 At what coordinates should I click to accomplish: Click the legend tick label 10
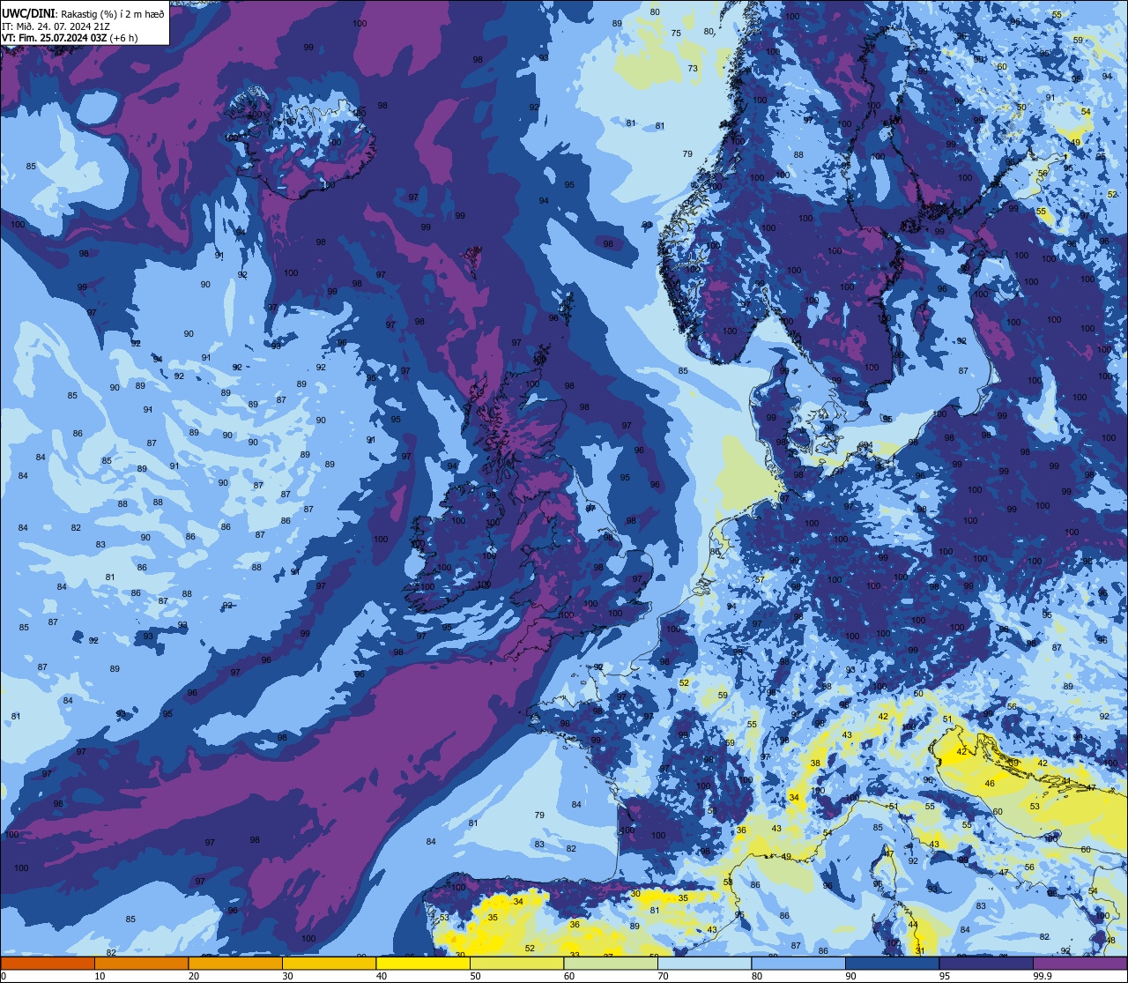[x=100, y=976]
